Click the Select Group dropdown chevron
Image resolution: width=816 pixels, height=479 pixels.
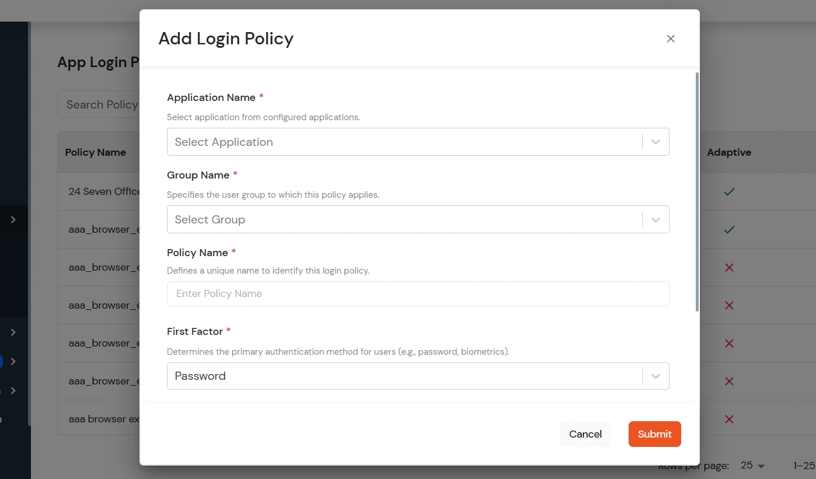click(655, 219)
